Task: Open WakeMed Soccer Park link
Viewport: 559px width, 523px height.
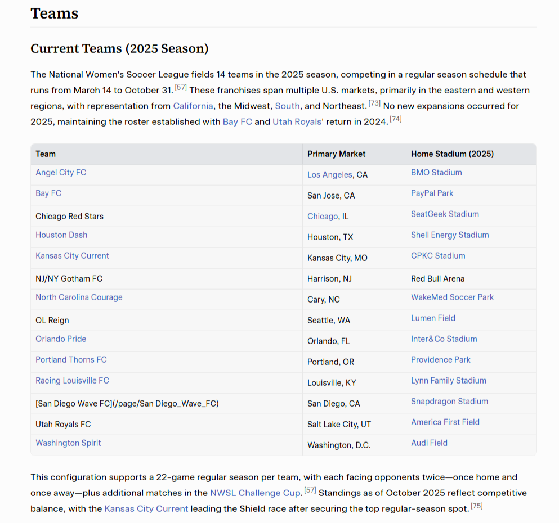Action: [453, 297]
